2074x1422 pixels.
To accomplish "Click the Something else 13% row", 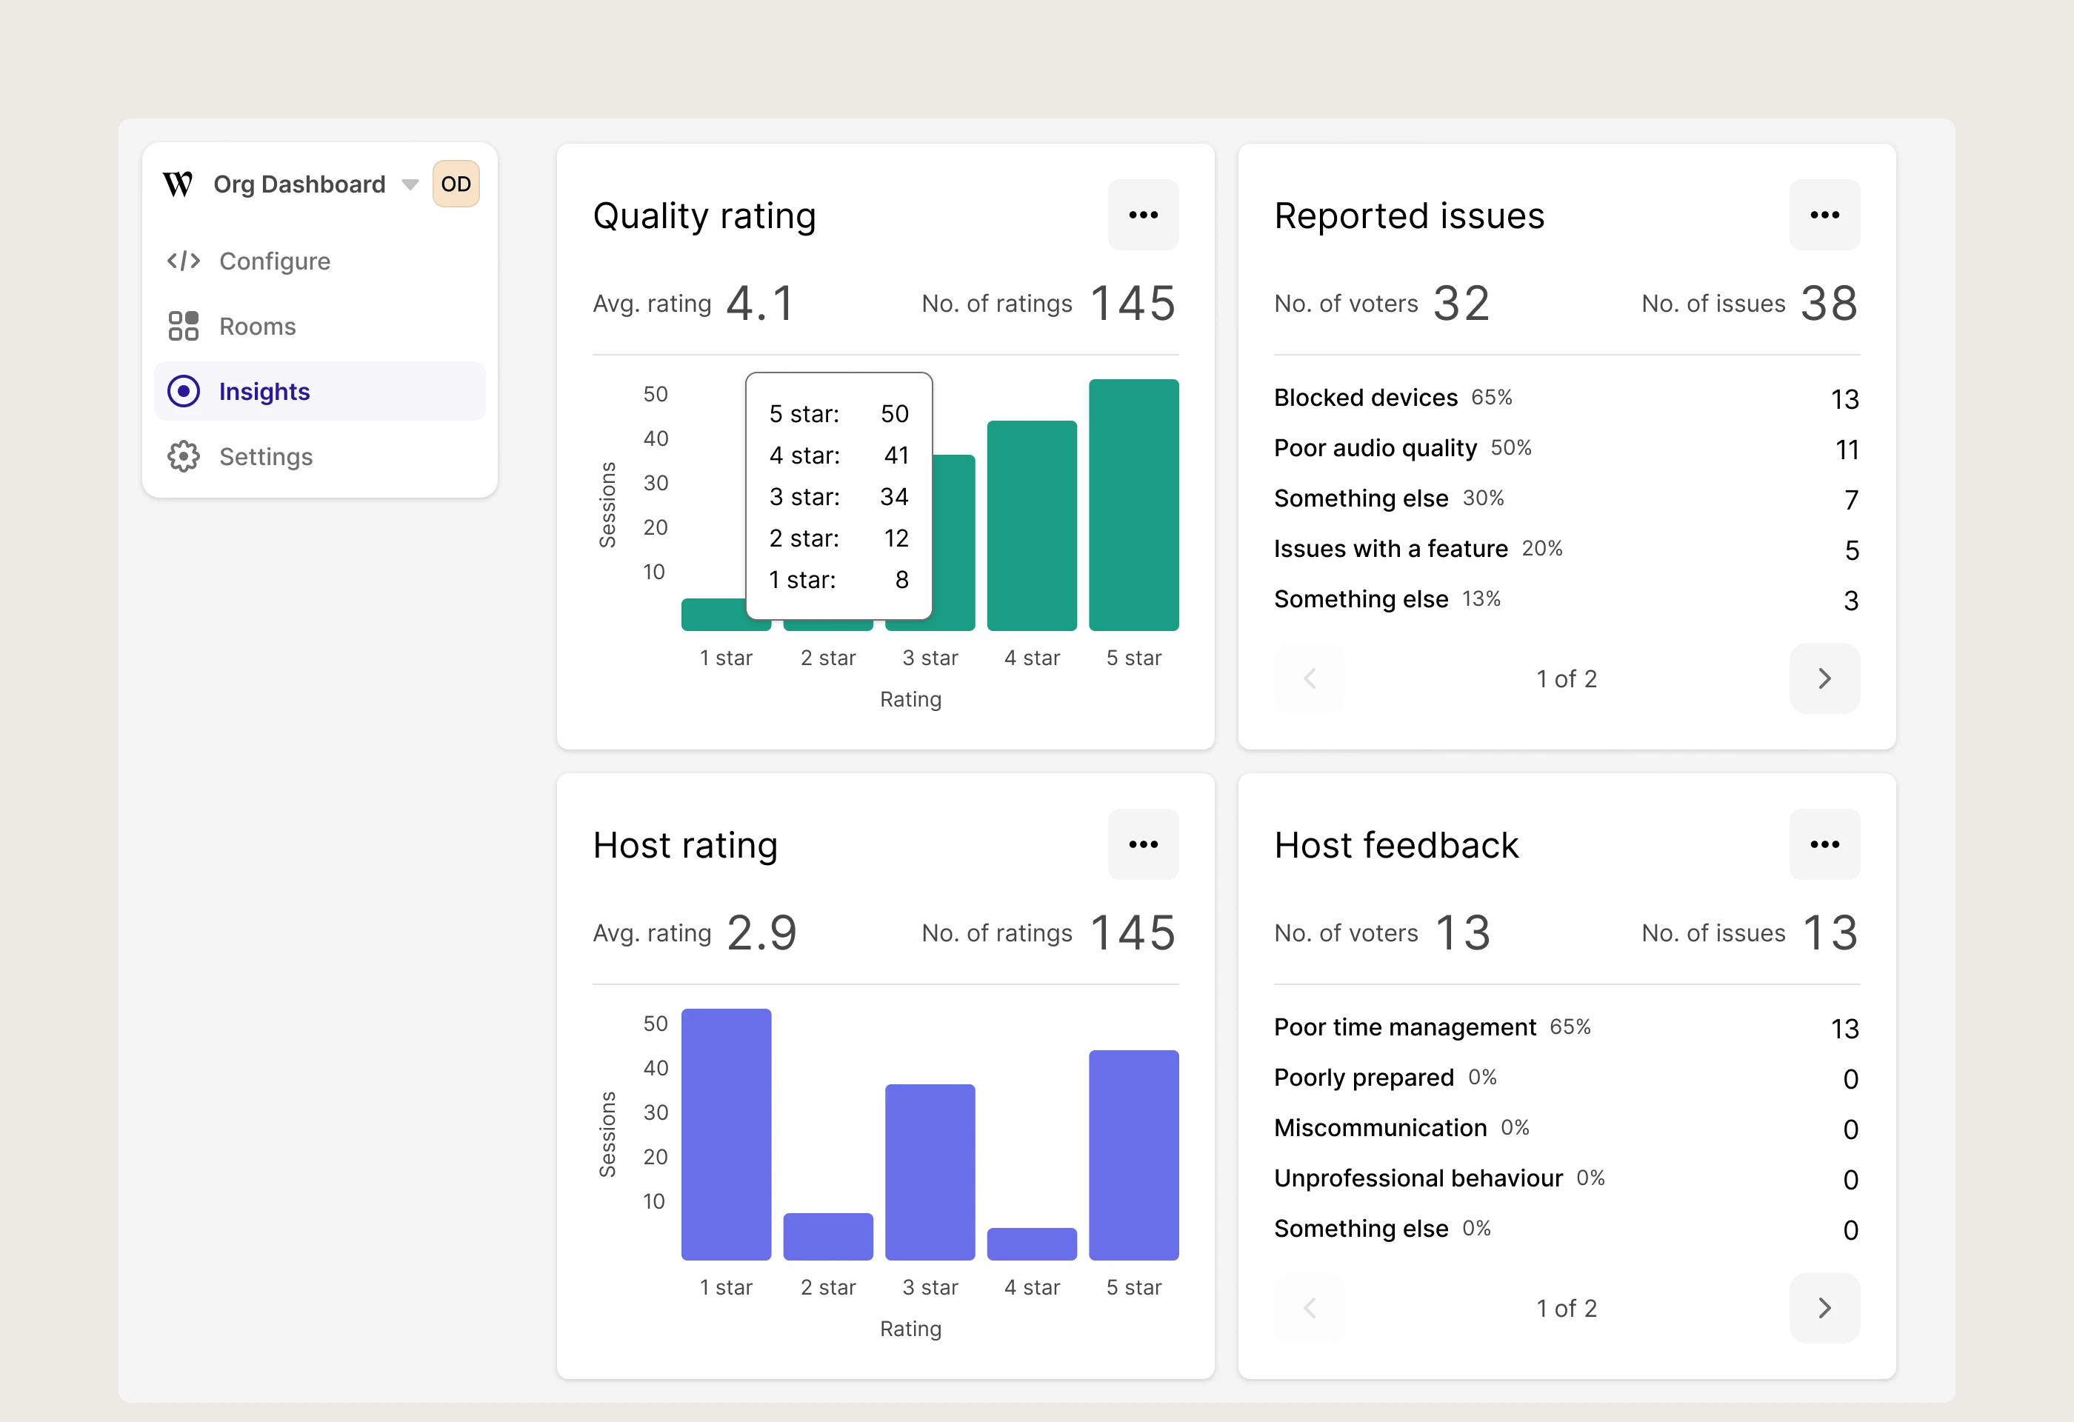I will point(1567,599).
